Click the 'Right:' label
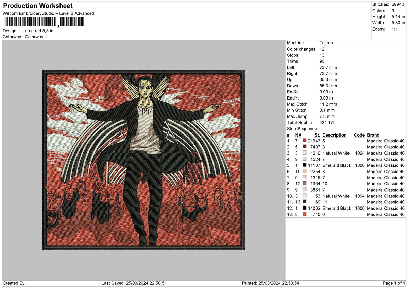Image resolution: width=408 pixels, height=288 pixels. 293,73
